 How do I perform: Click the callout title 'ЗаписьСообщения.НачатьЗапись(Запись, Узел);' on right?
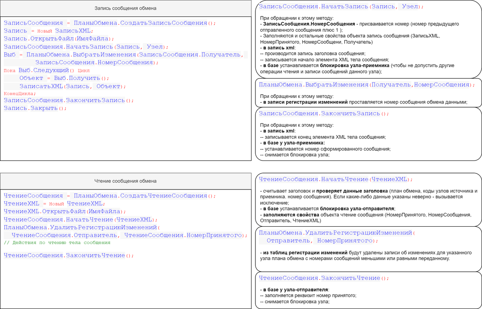pos(341,7)
